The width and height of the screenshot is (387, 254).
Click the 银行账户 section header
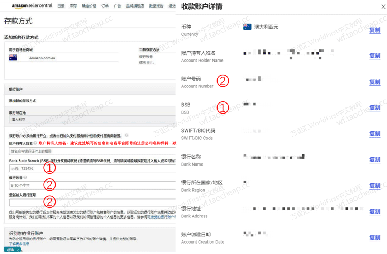[x=16, y=89]
